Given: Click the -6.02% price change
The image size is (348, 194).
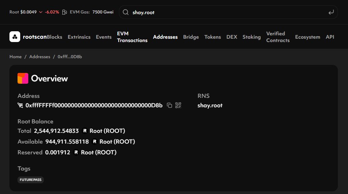Looking at the screenshot, I should 52,12.
